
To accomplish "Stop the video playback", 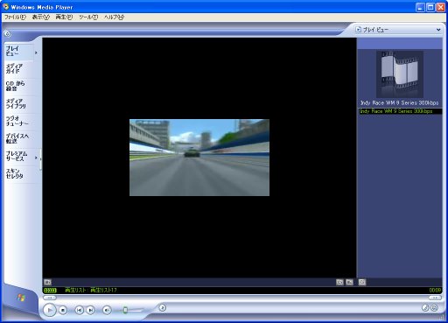I will (63, 310).
